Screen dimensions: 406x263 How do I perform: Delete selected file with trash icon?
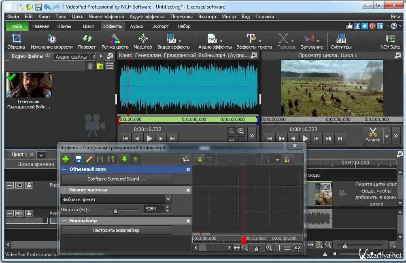(x=90, y=66)
